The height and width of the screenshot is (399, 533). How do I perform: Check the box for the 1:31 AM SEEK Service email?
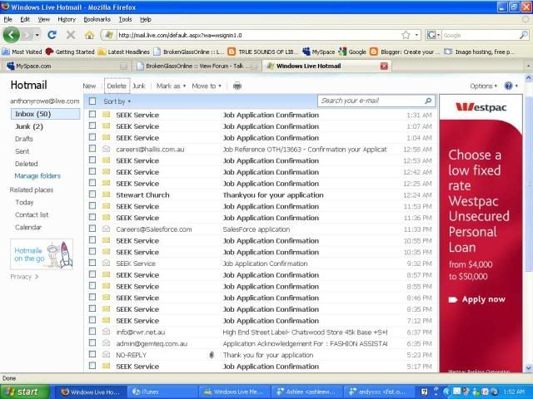click(x=92, y=115)
